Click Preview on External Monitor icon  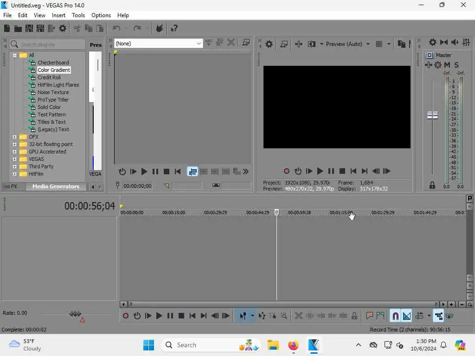284,44
